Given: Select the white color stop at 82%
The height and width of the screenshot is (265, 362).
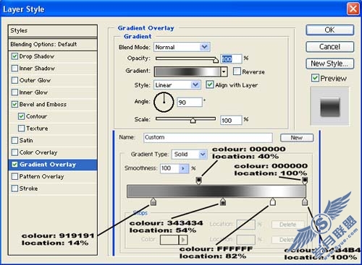Looking at the screenshot, I should pos(273,201).
